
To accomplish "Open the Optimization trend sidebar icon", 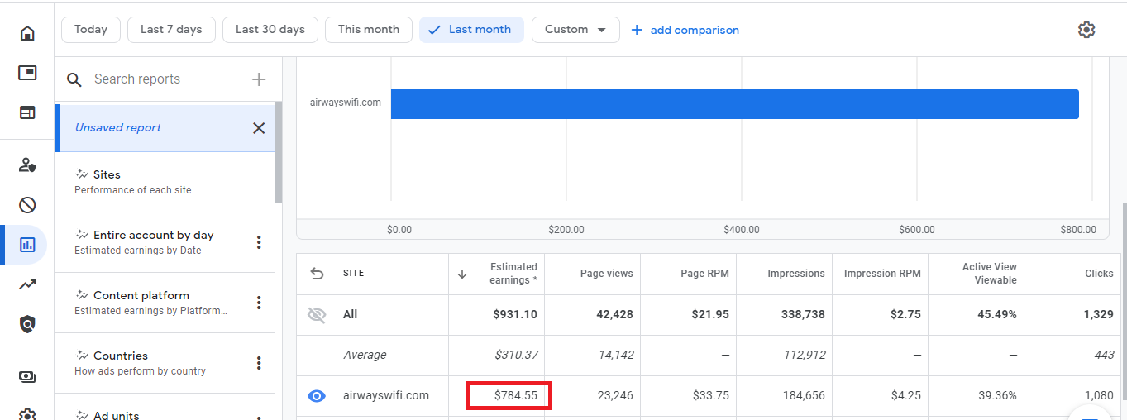I will (x=27, y=284).
